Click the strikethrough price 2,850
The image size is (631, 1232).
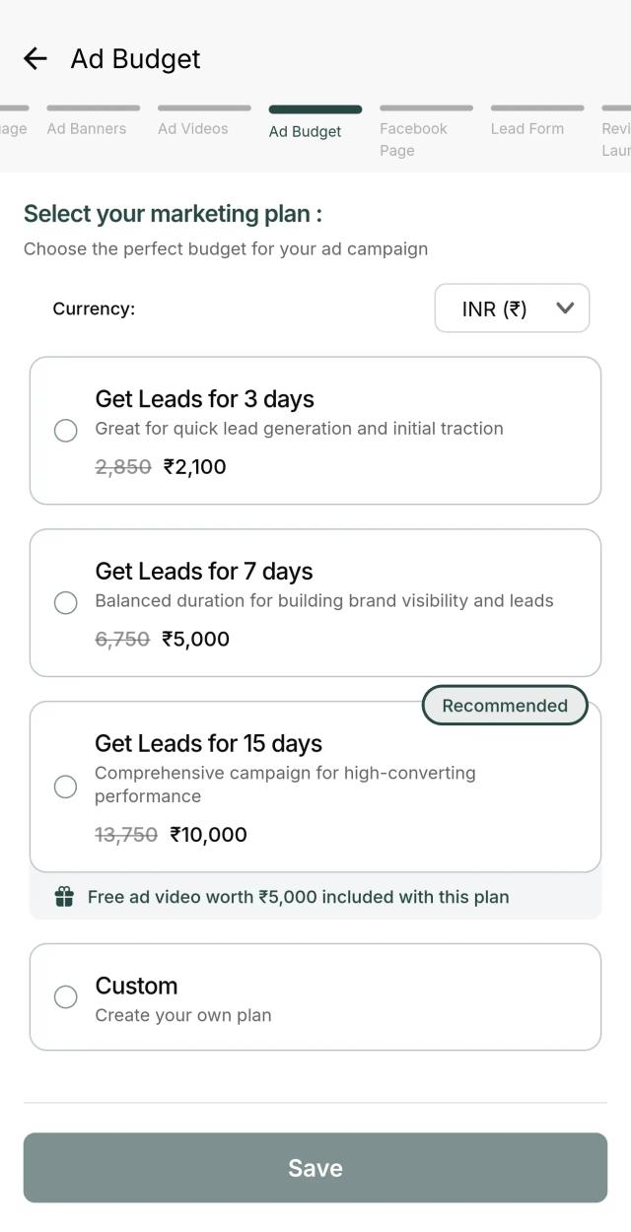(x=123, y=466)
